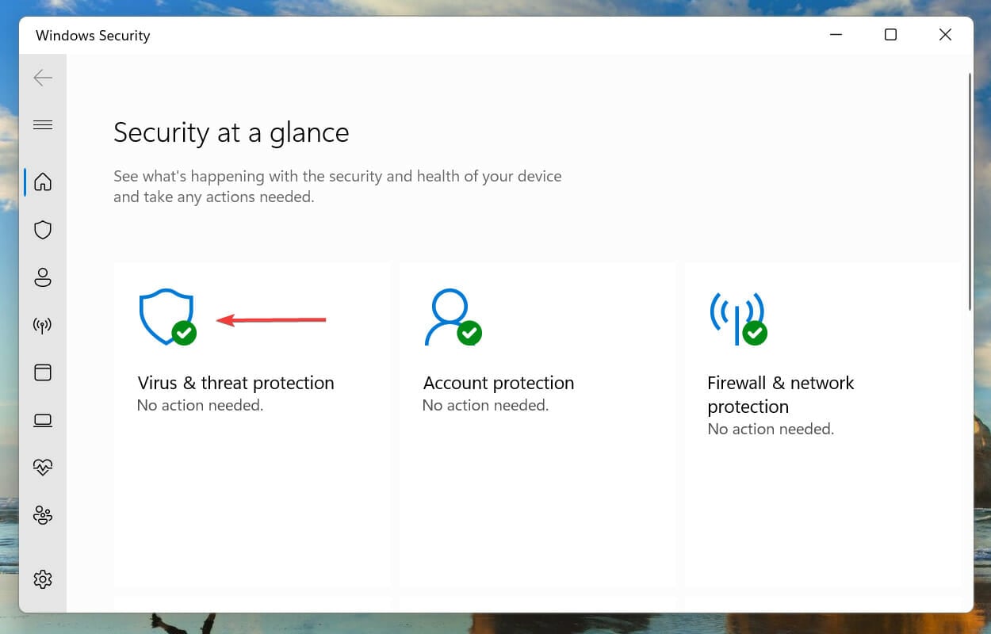
Task: Click the blue shield icon above Virus & threat protection
Action: click(x=167, y=315)
